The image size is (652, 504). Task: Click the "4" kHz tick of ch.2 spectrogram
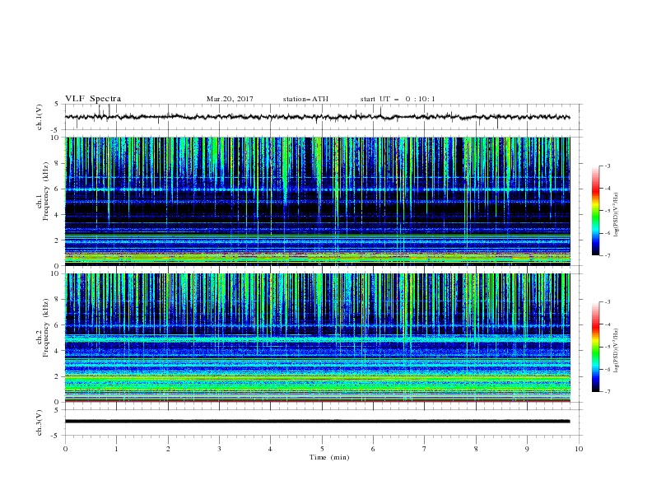click(58, 351)
